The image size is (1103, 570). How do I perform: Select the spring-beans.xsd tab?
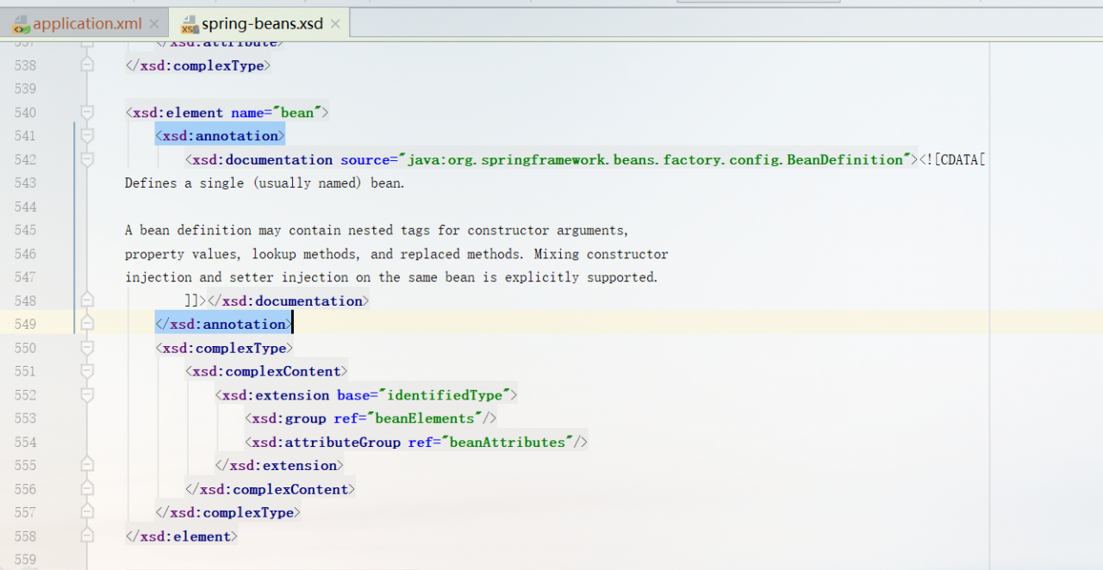(x=262, y=24)
